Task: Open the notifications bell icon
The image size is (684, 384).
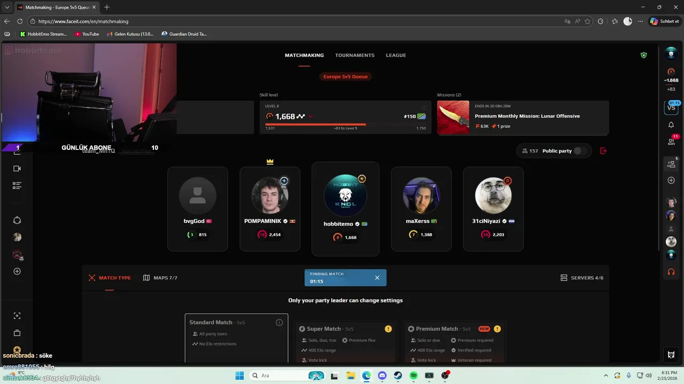Action: pyautogui.click(x=671, y=125)
